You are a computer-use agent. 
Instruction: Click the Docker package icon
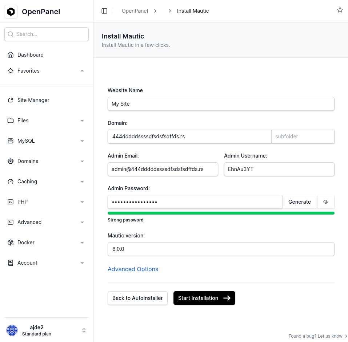coord(11,243)
